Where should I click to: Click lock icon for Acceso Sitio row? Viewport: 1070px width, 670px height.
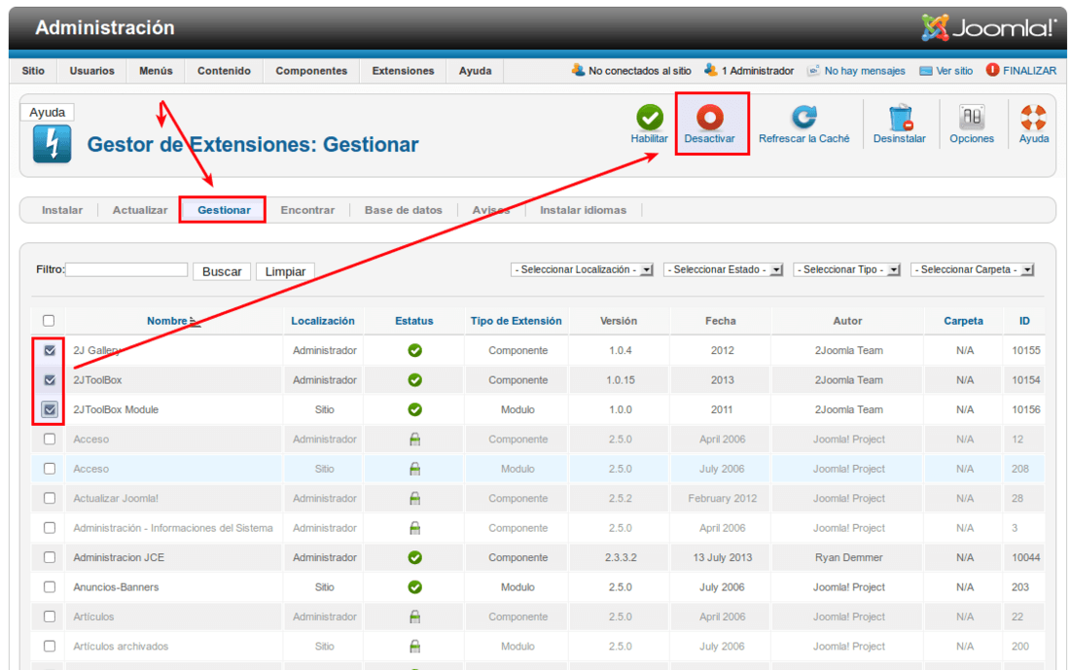(x=415, y=469)
